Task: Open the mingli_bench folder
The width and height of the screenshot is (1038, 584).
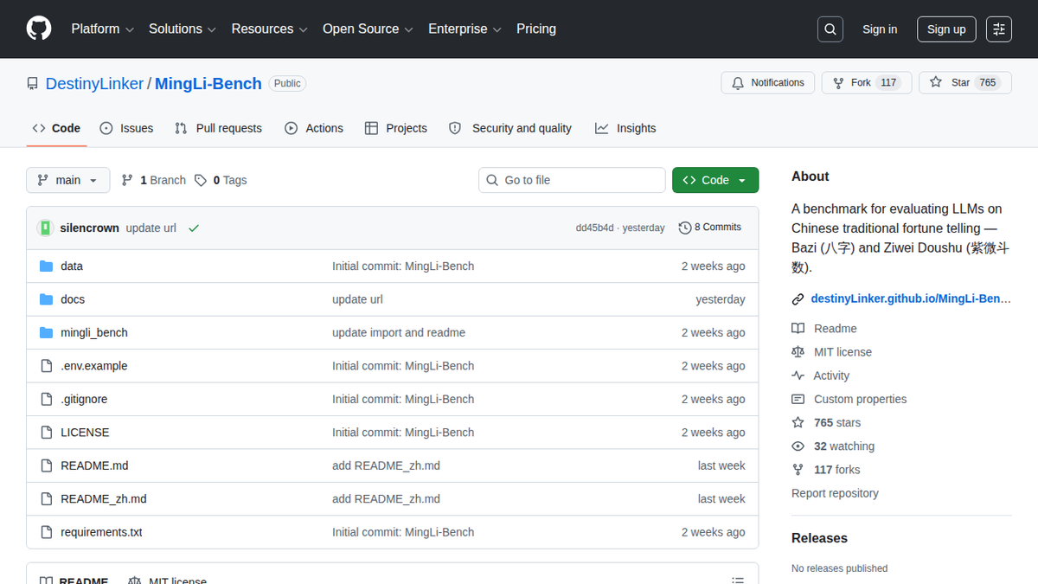Action: pos(94,333)
